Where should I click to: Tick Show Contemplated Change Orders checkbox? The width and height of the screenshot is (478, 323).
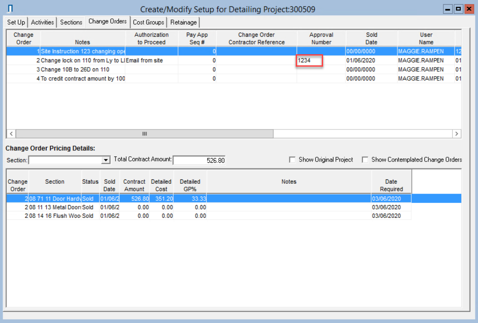pyautogui.click(x=365, y=160)
